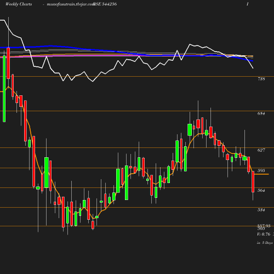274x274 pixels.
Task: Select the 564 price level label
Action: point(261,190)
